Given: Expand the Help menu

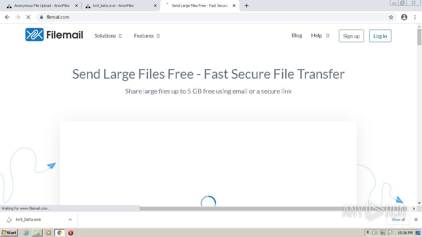Looking at the screenshot, I should [x=320, y=35].
